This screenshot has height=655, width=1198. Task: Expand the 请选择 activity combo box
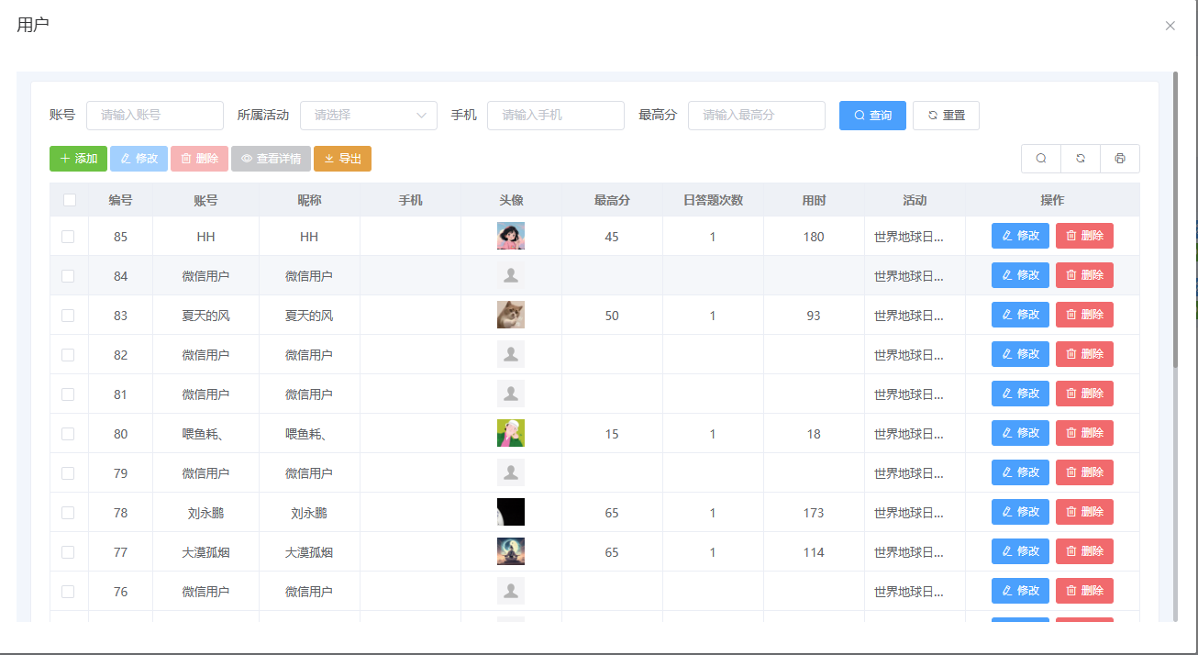pos(368,116)
